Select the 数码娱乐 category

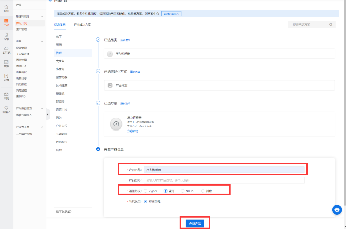[62, 142]
